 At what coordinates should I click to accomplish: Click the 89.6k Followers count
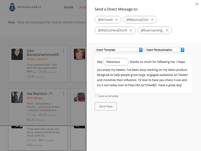click(48, 115)
